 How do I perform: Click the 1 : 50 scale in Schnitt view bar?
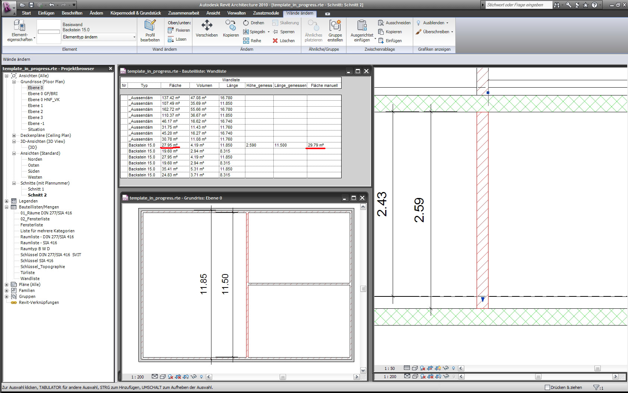pos(390,368)
